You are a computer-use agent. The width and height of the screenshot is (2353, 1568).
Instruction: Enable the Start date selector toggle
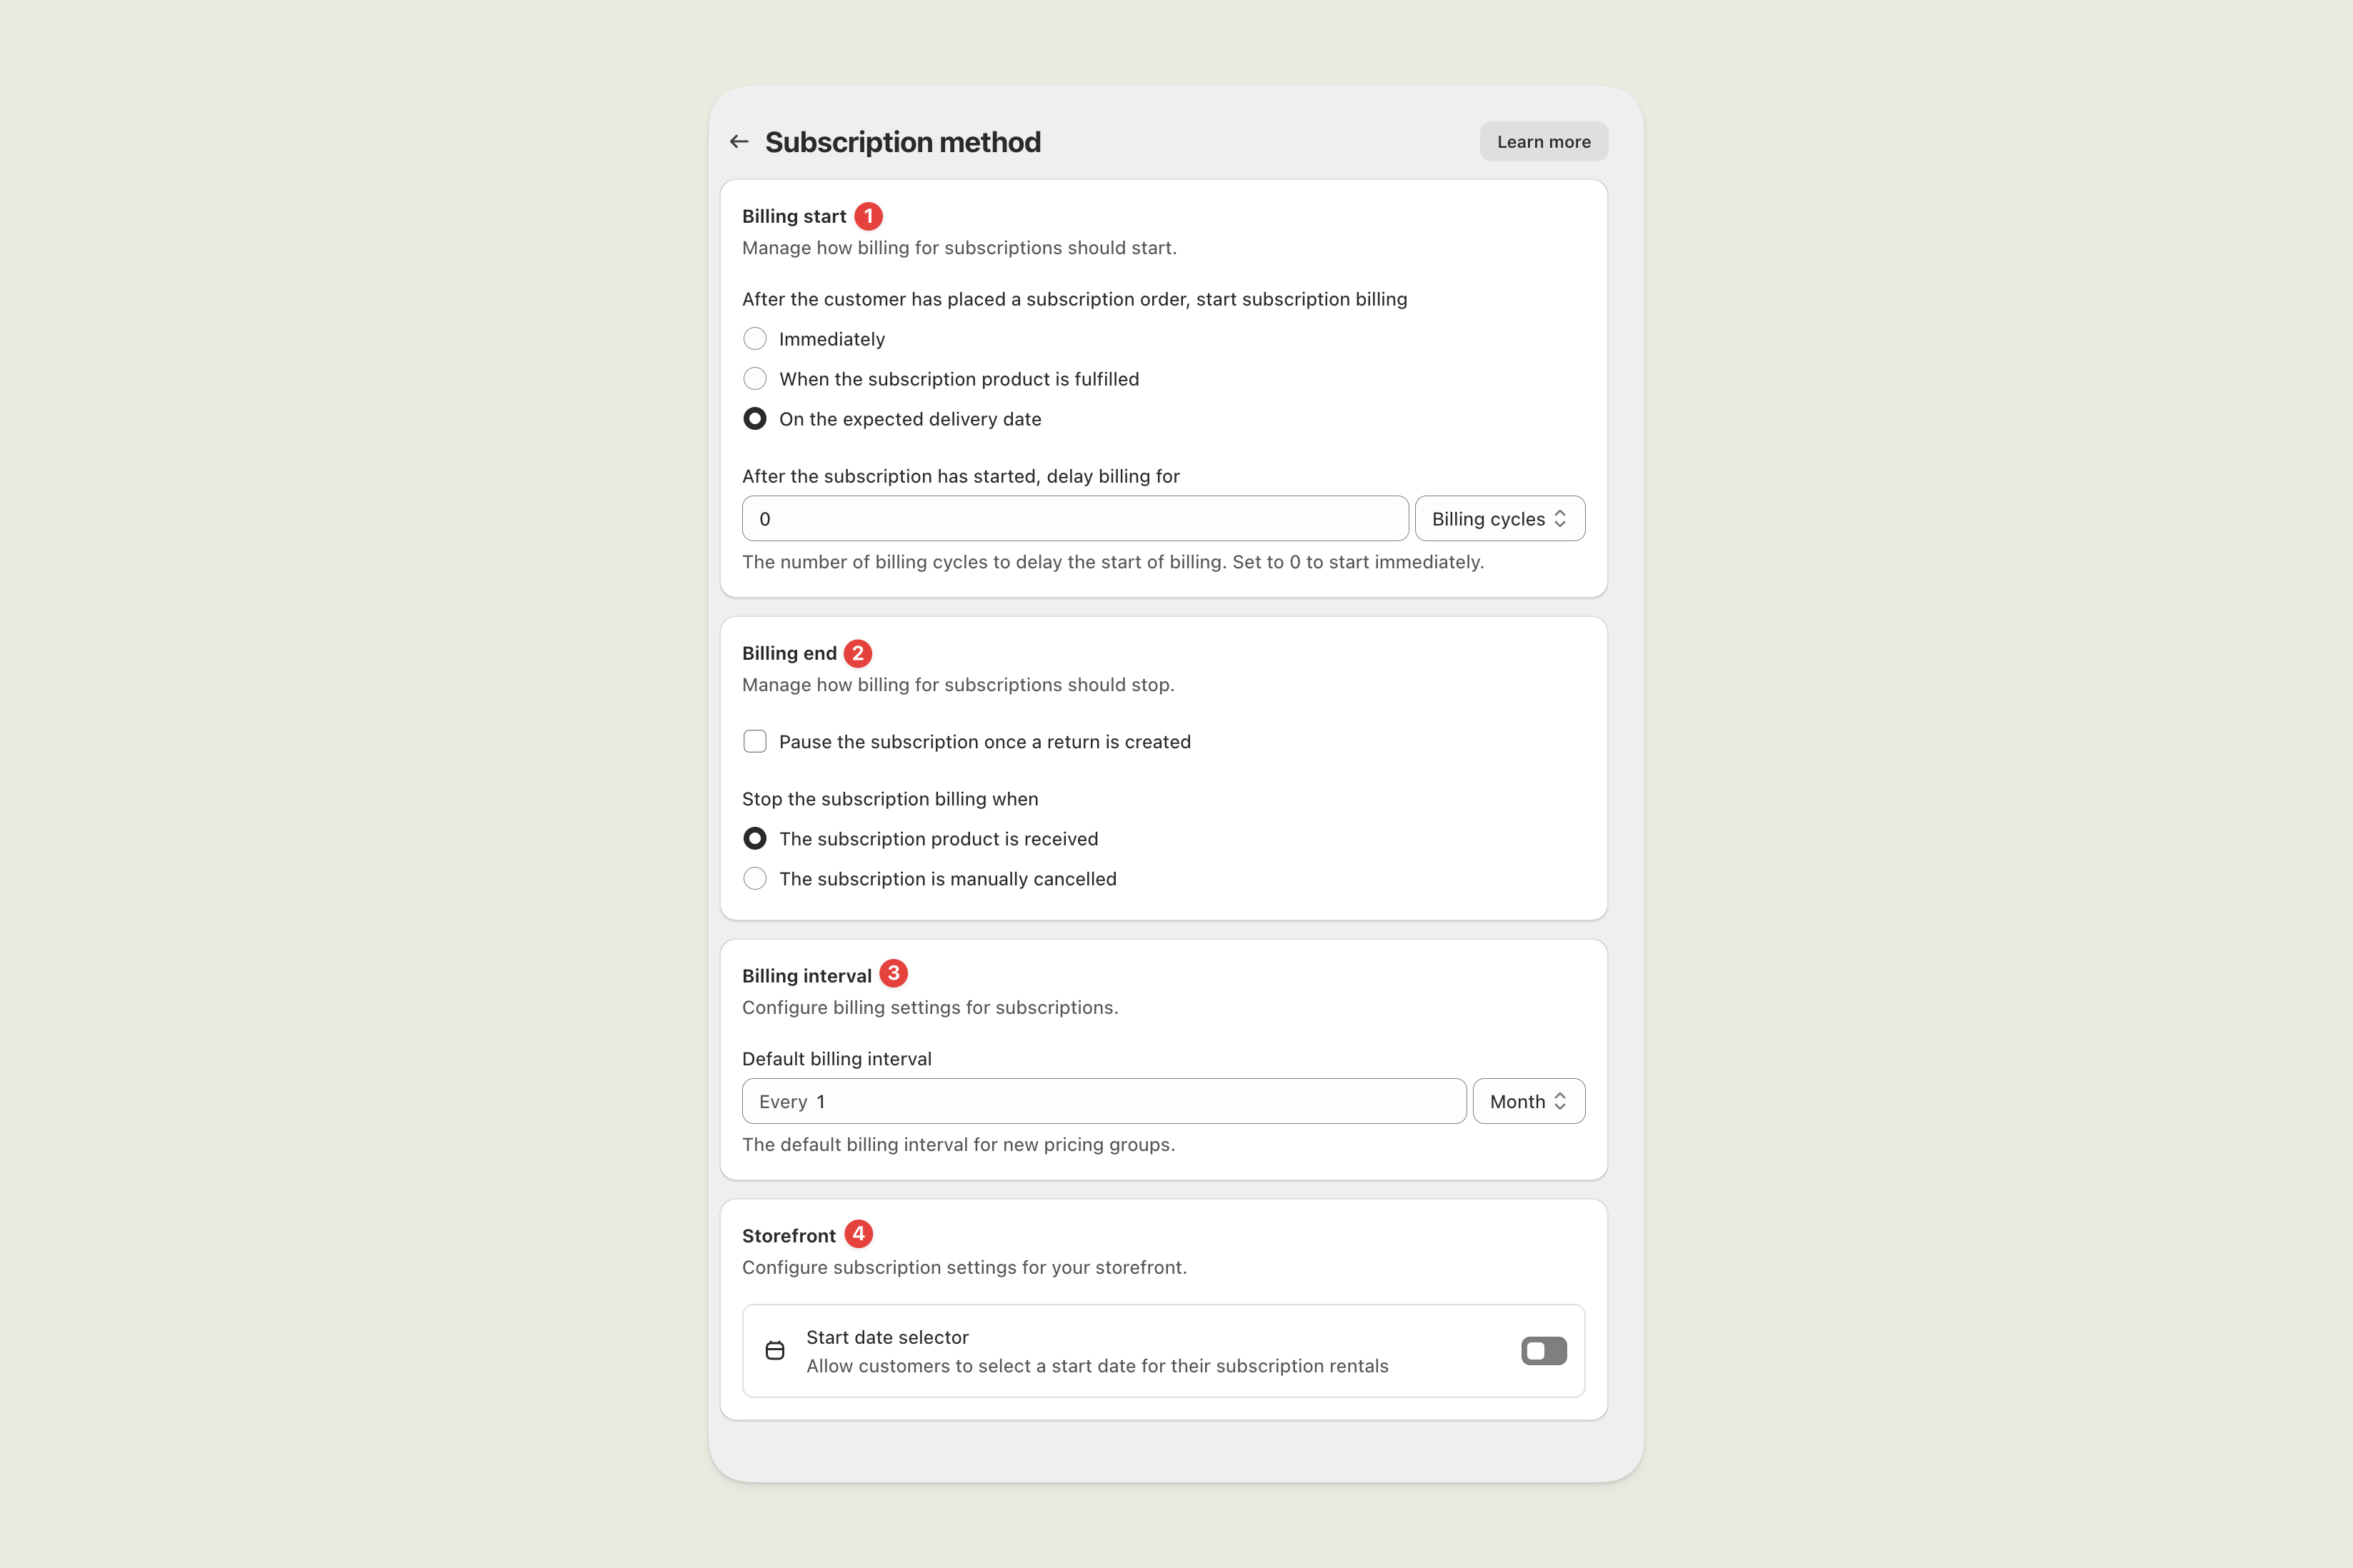1544,1350
